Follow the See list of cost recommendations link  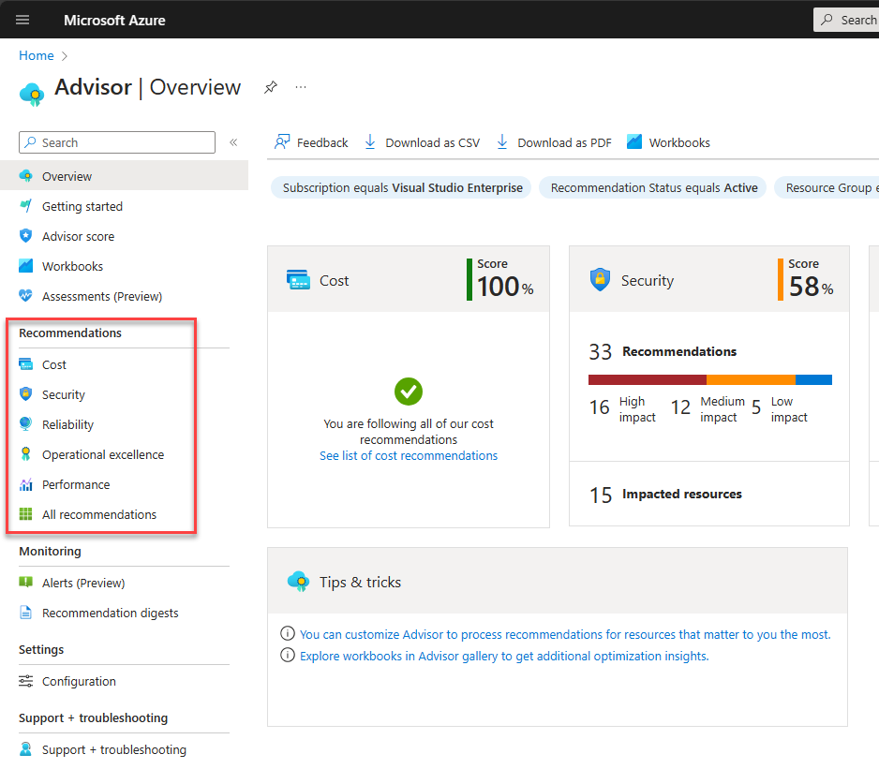tap(409, 455)
